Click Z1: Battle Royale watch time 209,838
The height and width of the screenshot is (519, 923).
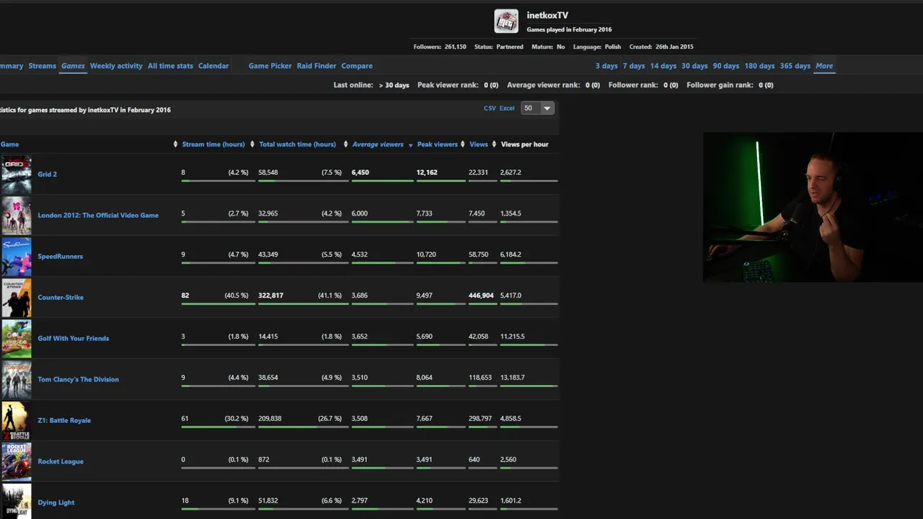click(270, 419)
